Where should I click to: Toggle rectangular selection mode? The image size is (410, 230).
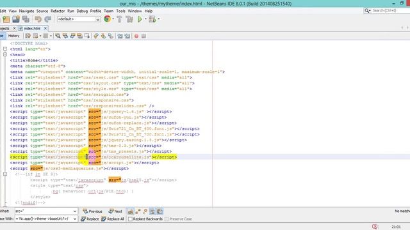tap(87, 36)
